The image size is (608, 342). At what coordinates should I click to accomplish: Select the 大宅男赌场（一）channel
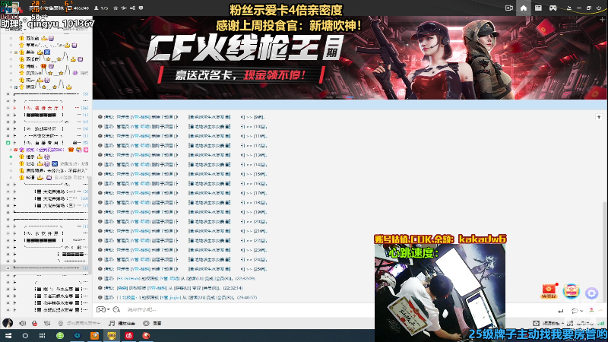59,192
